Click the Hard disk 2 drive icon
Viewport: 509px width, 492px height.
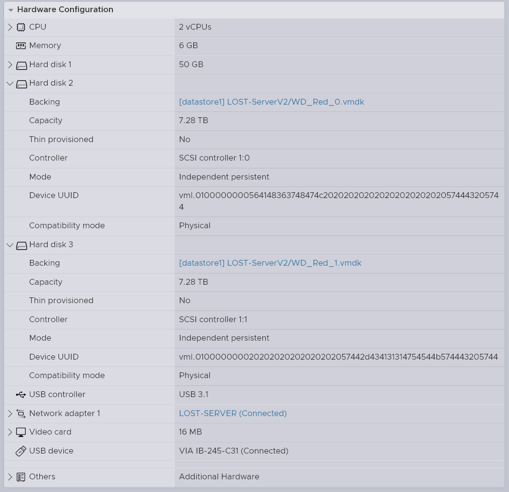click(x=21, y=83)
